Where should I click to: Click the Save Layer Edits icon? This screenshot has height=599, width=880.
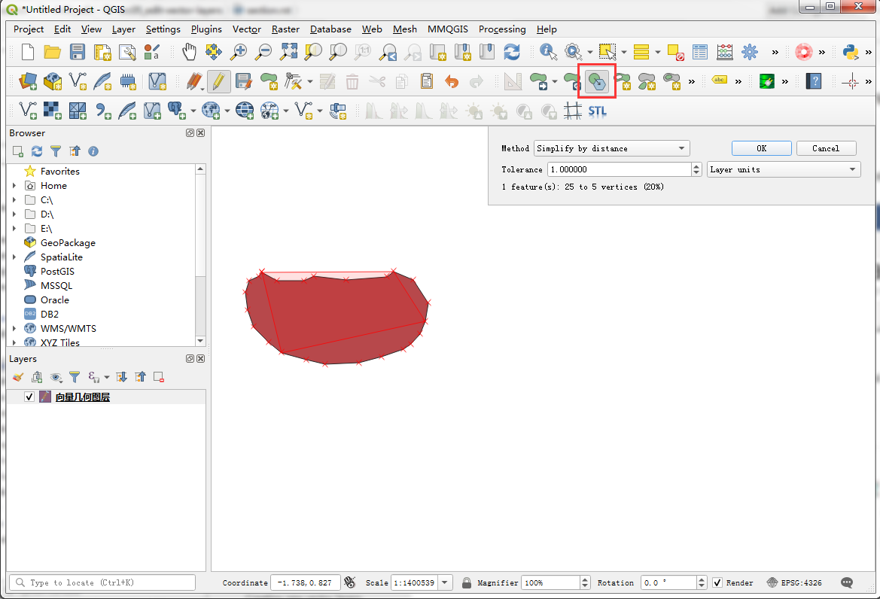tap(244, 82)
